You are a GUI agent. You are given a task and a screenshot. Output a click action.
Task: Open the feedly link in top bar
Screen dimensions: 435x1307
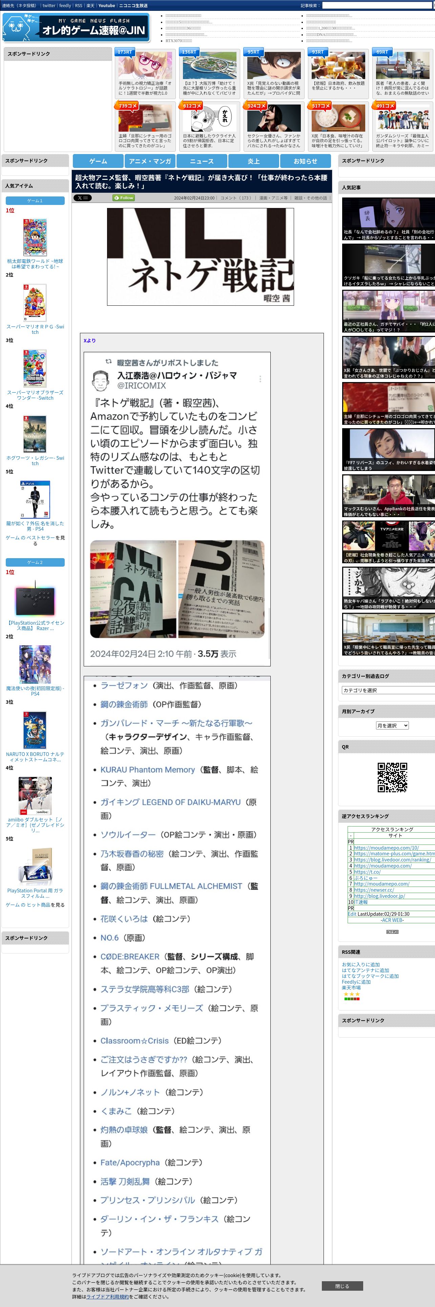coord(65,5)
